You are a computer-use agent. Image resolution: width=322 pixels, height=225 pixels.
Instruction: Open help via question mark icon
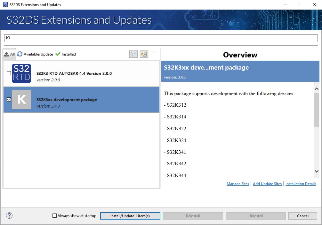point(9,216)
